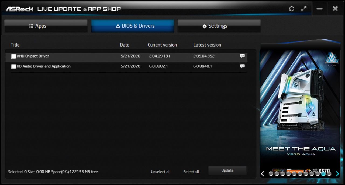Click Select all

click(191, 172)
